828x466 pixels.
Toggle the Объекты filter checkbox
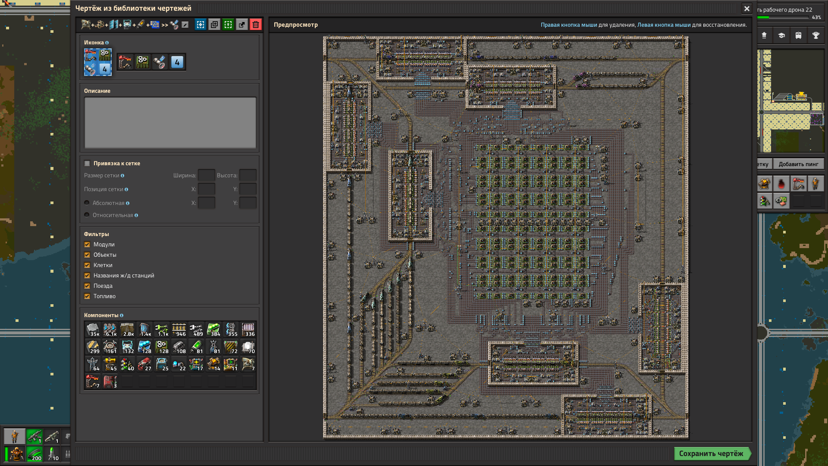pos(87,255)
